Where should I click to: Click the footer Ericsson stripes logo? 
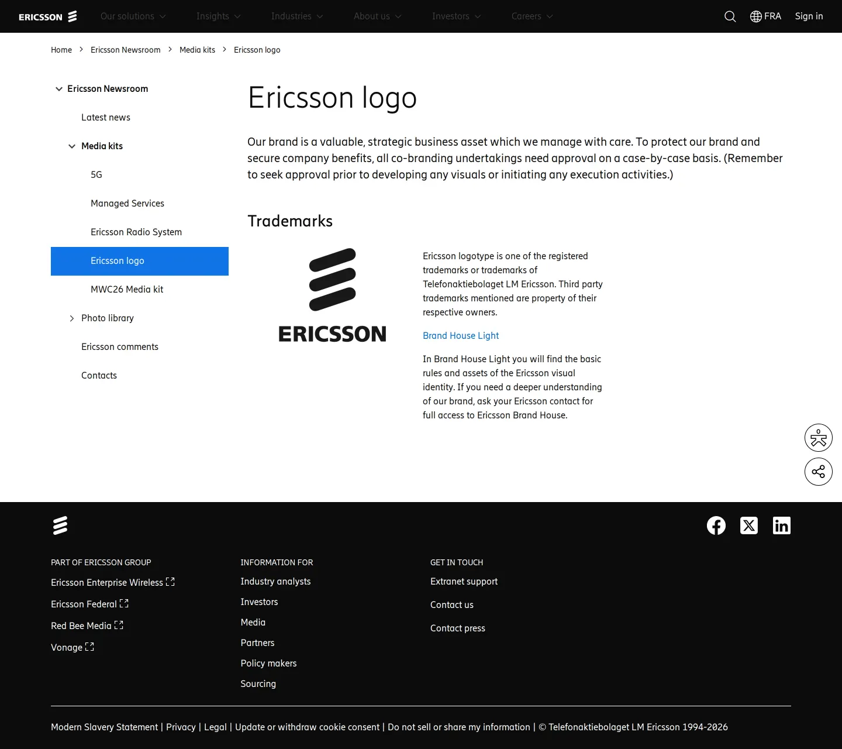[x=60, y=525]
